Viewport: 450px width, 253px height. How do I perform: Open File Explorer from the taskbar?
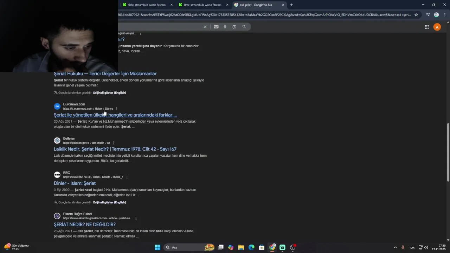tap(241, 247)
